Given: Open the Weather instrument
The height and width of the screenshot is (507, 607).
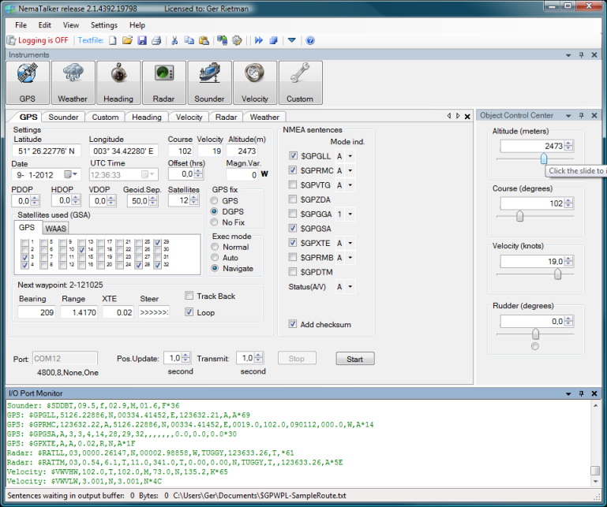Looking at the screenshot, I should click(x=73, y=83).
